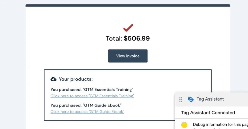Click the "Debug information for this page" text
The width and height of the screenshot is (248, 129).
tap(220, 124)
